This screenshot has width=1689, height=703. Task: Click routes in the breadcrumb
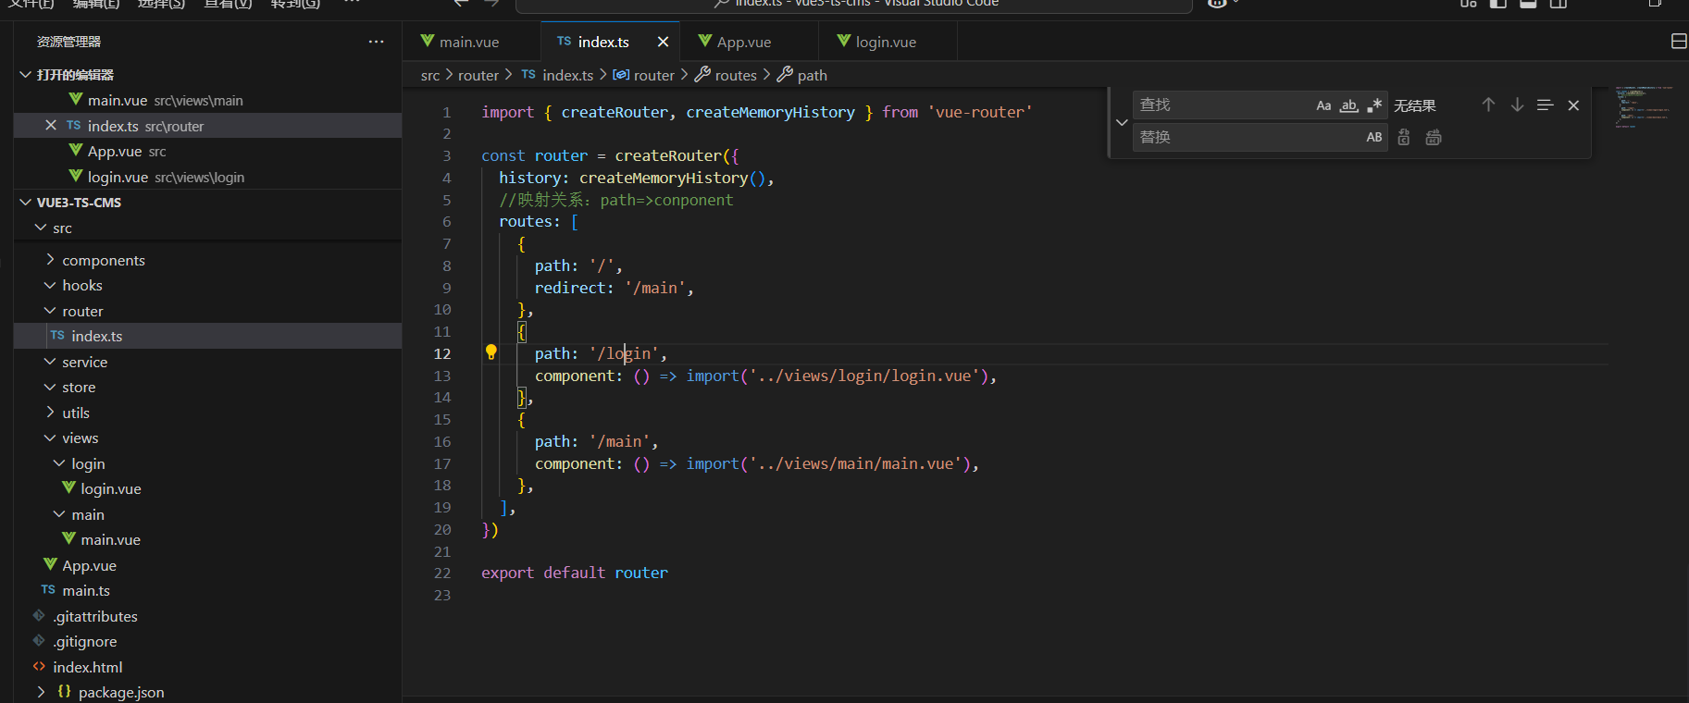click(735, 76)
